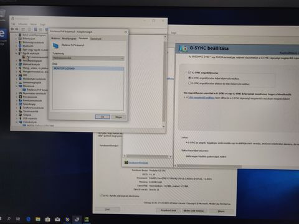Click the Hálózati kártyák network adapter icon

click(21, 64)
